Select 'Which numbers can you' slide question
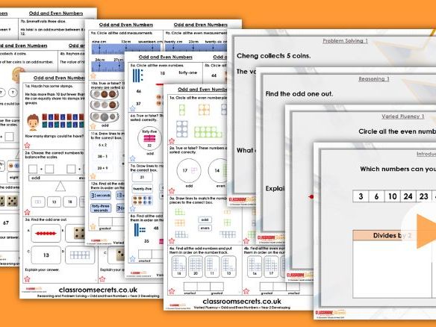Image resolution: width=436 pixels, height=327 pixels. tap(398, 169)
